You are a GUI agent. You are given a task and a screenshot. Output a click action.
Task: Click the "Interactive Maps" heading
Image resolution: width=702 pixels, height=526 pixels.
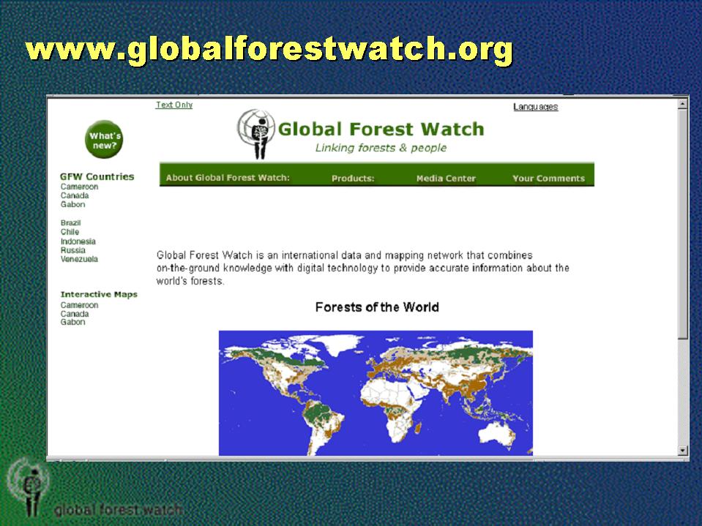click(99, 294)
